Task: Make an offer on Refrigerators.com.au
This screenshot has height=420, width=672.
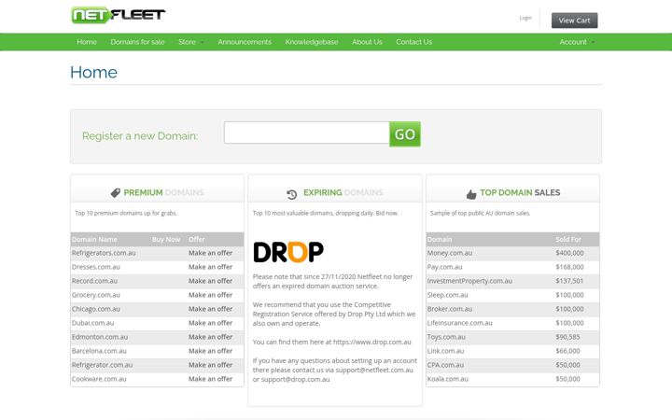Action: click(210, 253)
